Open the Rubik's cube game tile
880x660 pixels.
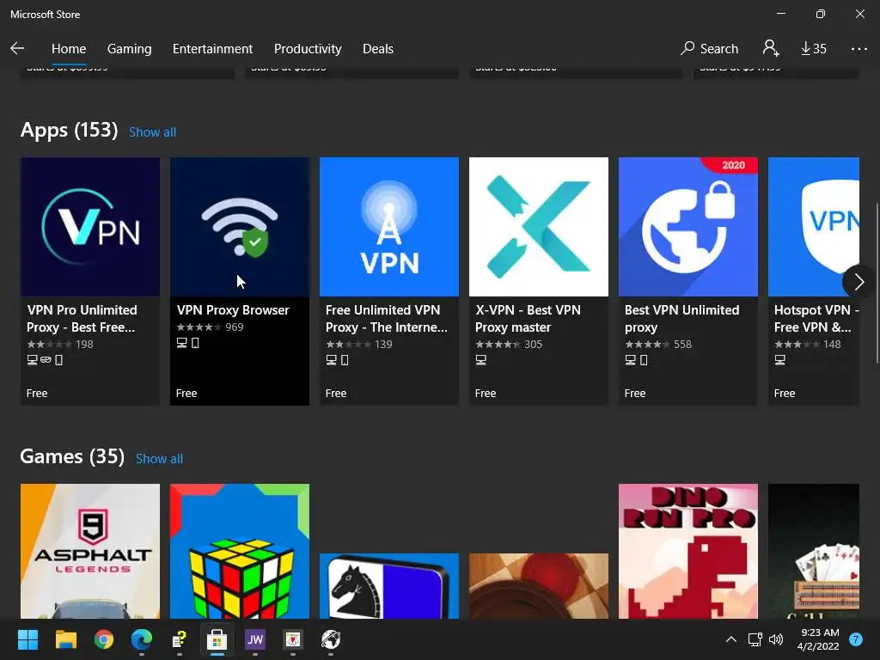pyautogui.click(x=240, y=551)
